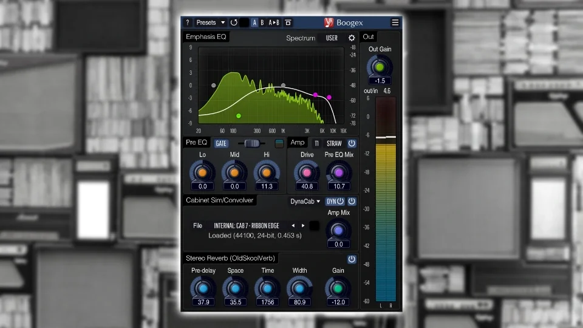Edit the Pre-delay value 37.9

(203, 302)
